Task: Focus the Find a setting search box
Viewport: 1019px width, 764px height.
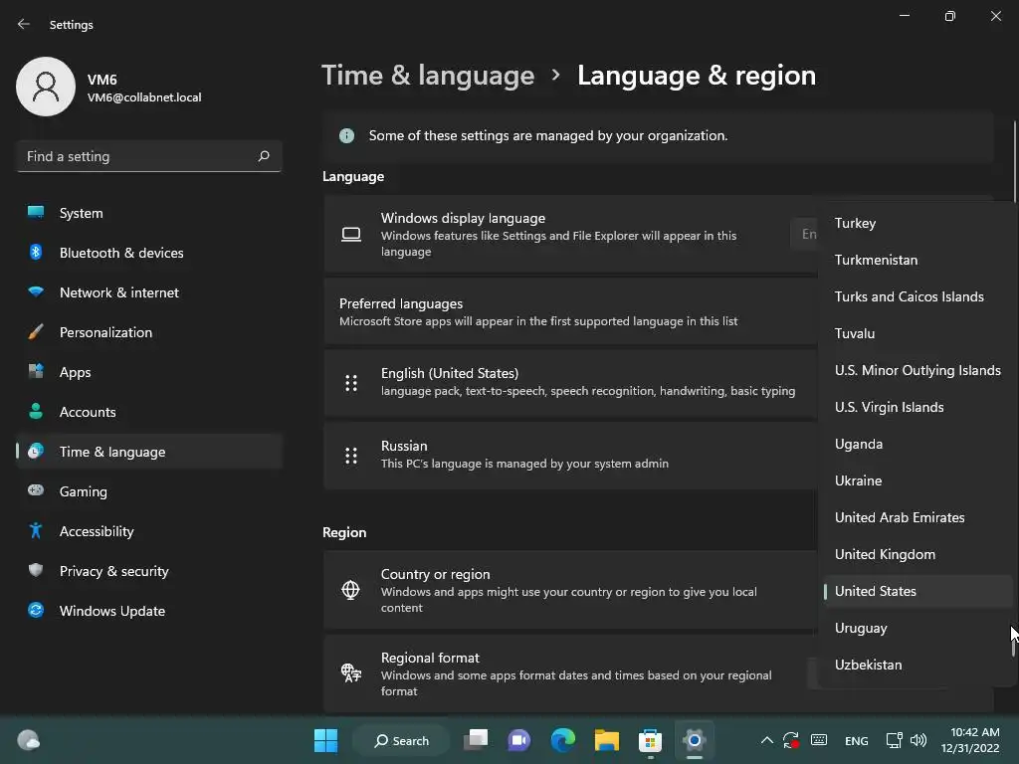Action: coord(149,156)
